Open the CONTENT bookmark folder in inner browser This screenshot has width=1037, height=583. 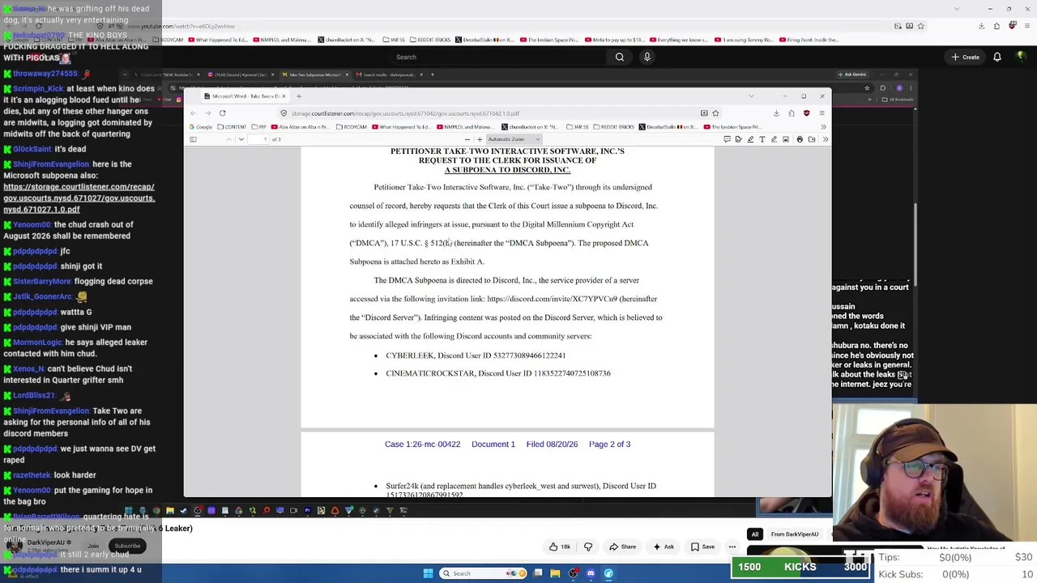[232, 127]
